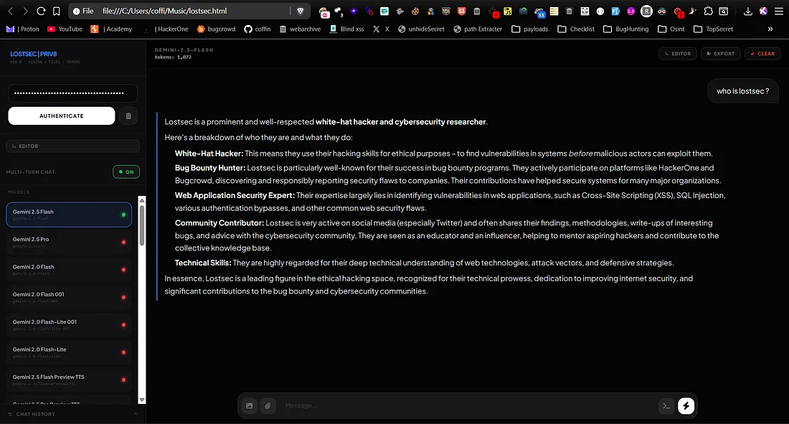Click the attach image icon in message bar
Viewport: 789px width, 424px height.
pos(249,405)
